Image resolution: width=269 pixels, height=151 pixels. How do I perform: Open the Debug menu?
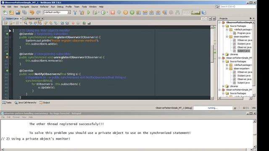[60, 7]
